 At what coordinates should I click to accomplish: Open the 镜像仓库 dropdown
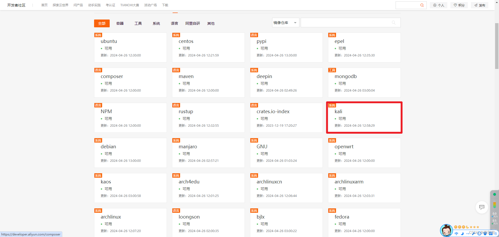286,23
